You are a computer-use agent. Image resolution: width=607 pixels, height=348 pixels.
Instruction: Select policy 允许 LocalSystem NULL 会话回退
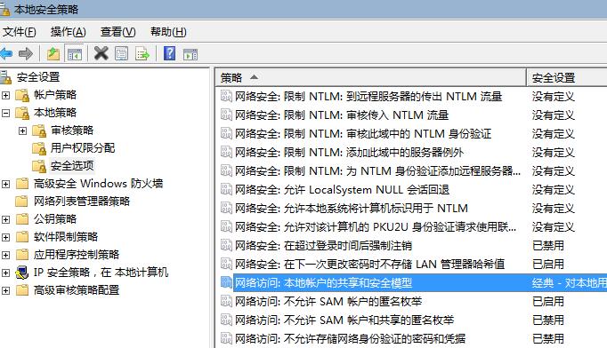[x=342, y=190]
